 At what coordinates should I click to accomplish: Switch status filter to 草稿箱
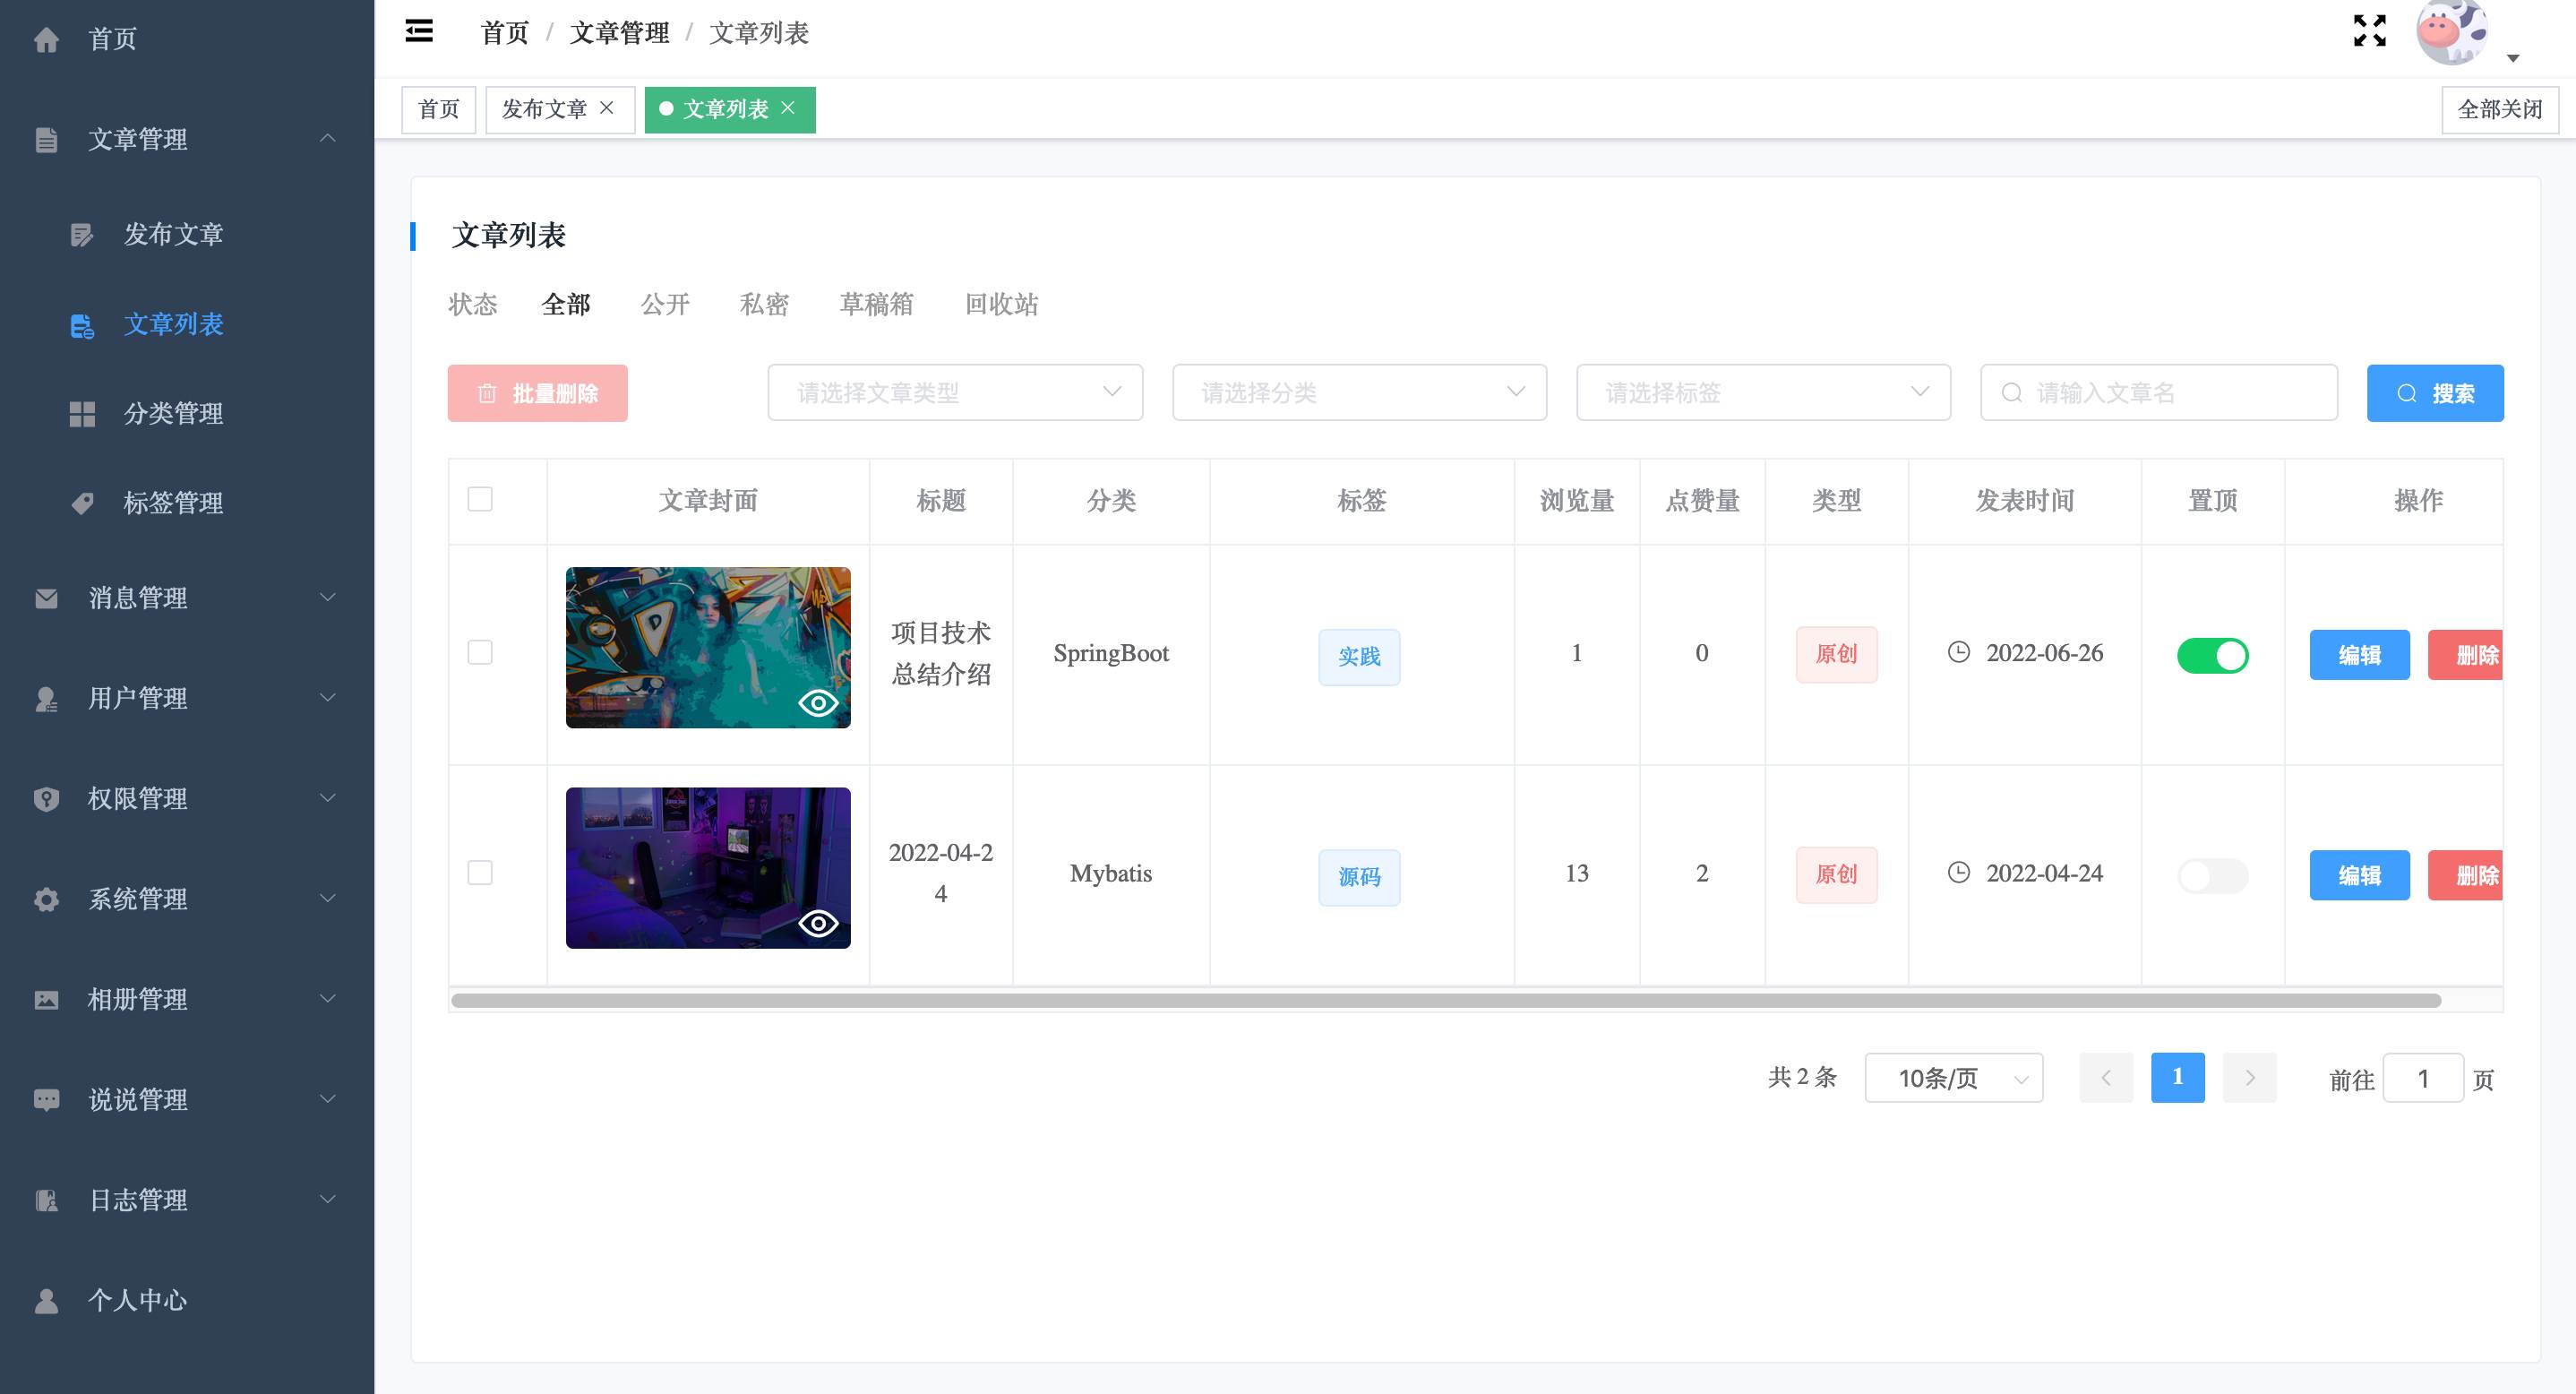pos(876,304)
